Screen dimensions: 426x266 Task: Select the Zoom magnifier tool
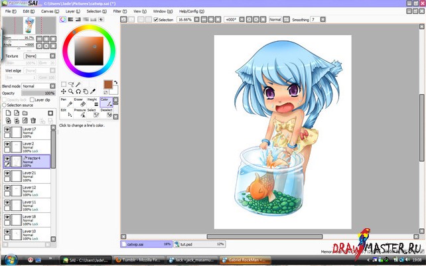[71, 92]
